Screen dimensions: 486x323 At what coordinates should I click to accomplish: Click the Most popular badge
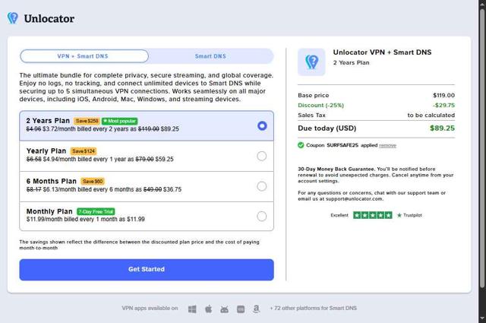120,121
